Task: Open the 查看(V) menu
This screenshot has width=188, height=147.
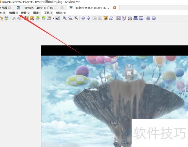Action: (x=26, y=13)
